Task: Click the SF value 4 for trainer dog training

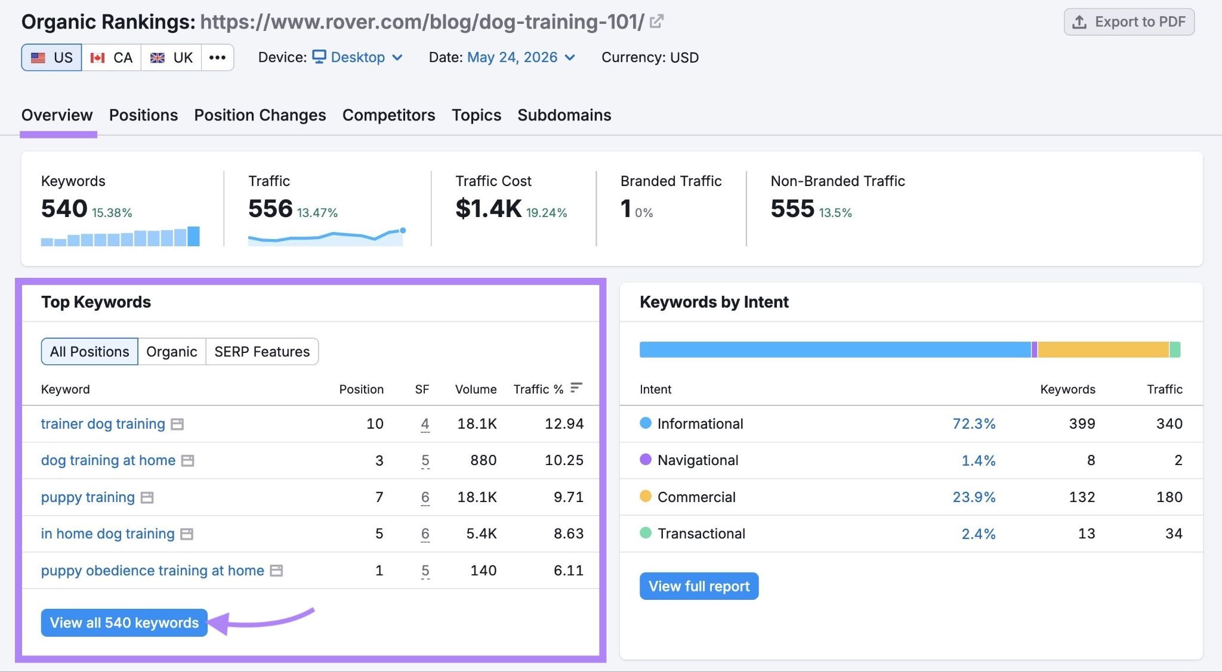Action: tap(425, 424)
